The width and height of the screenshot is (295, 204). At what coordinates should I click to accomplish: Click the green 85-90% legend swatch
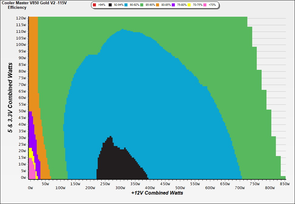142,5
